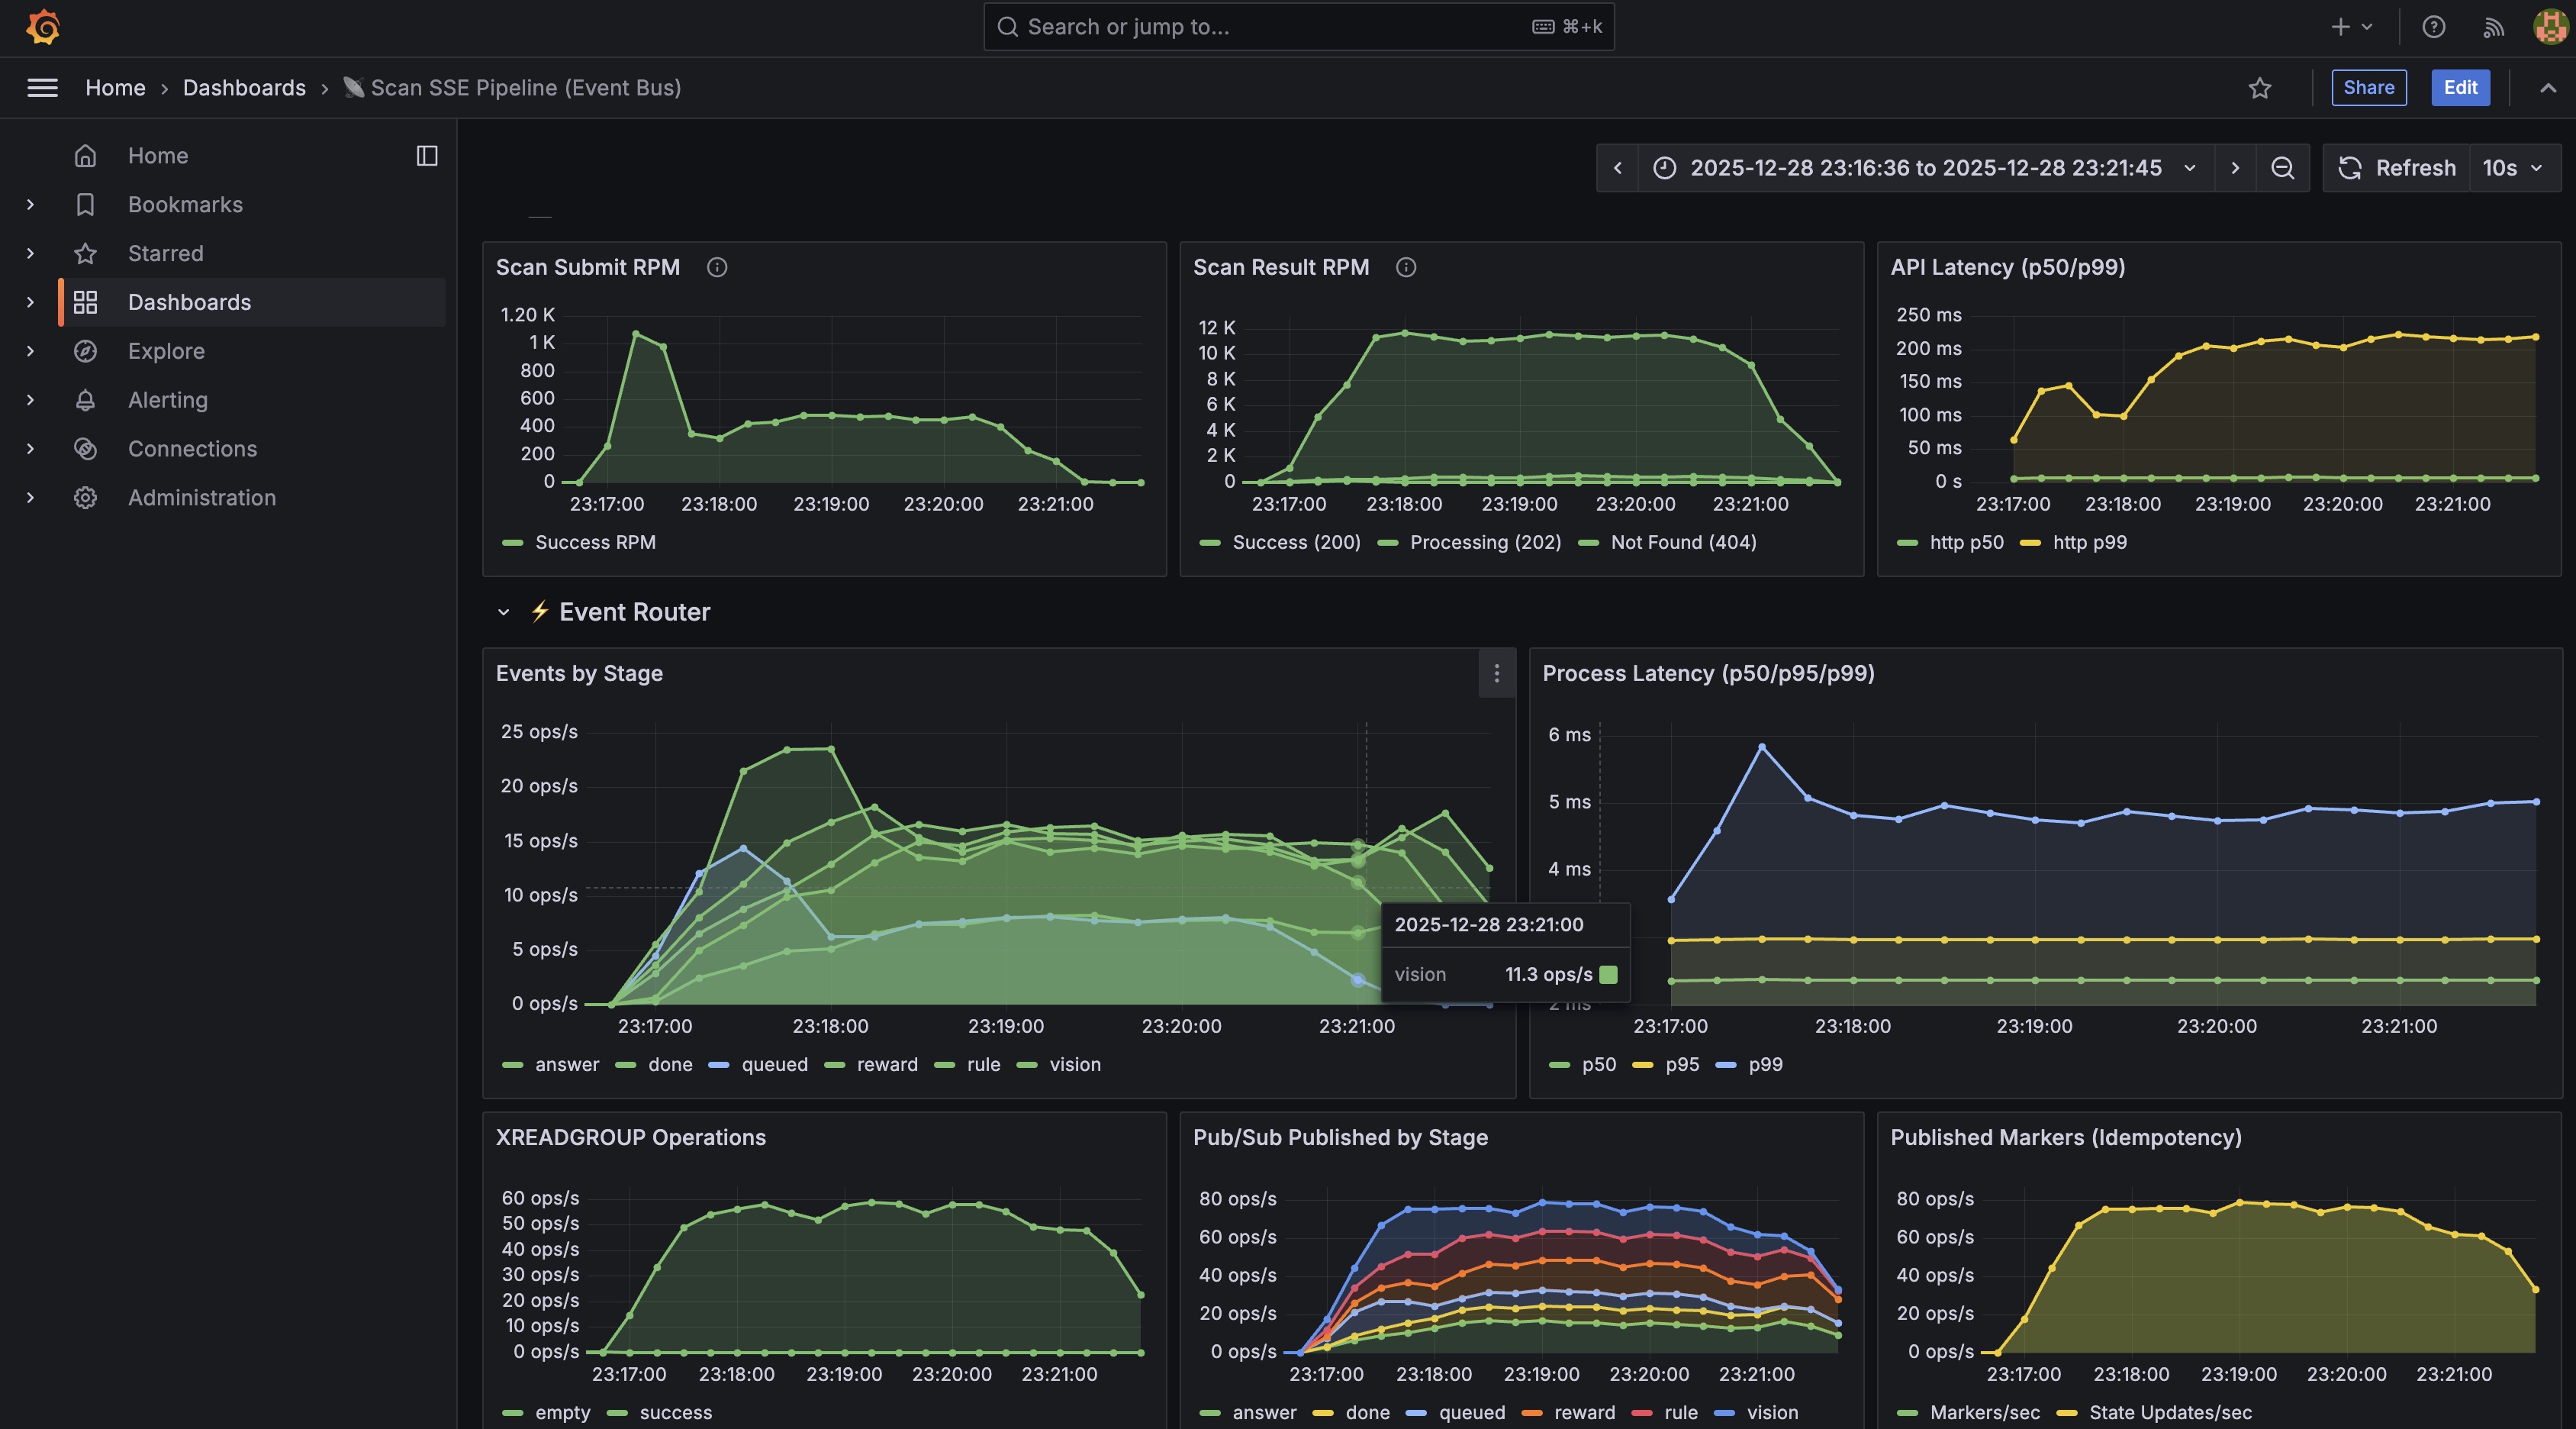This screenshot has height=1429, width=2576.
Task: Show info for Scan Submit RPM
Action: (x=716, y=267)
